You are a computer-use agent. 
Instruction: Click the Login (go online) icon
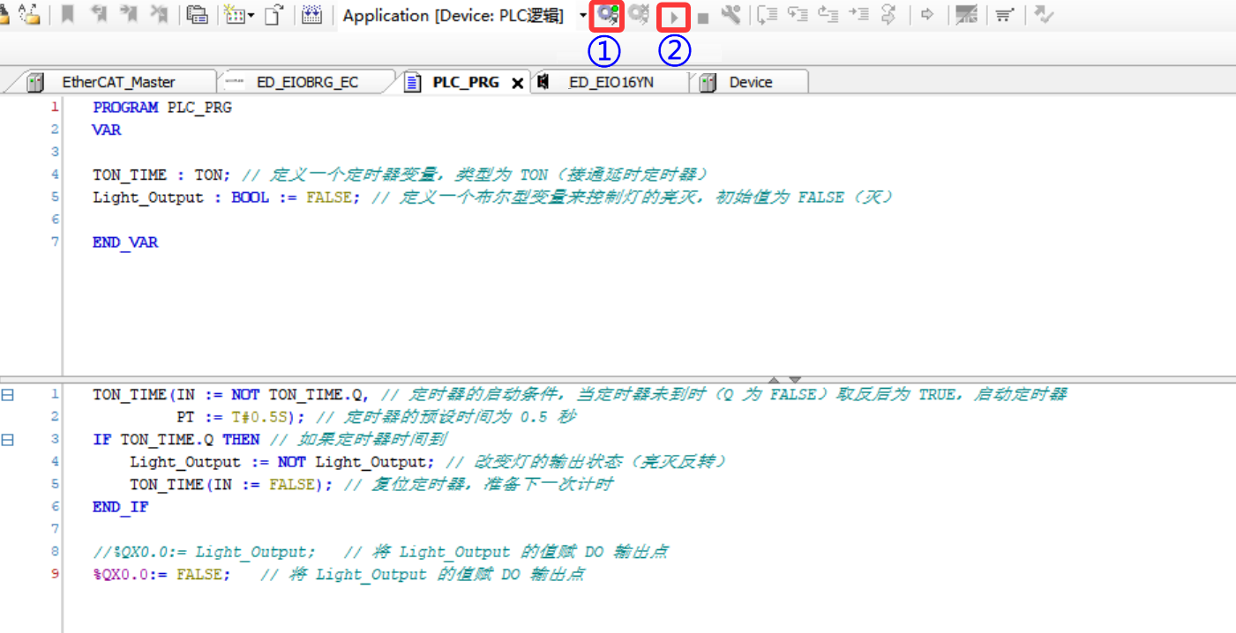tap(607, 16)
